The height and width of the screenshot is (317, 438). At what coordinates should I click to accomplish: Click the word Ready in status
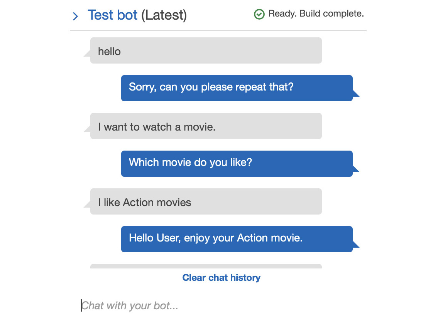click(281, 13)
